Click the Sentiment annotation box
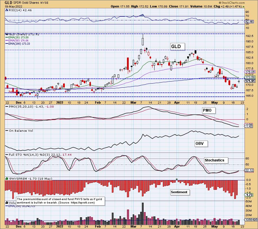 tap(180, 192)
